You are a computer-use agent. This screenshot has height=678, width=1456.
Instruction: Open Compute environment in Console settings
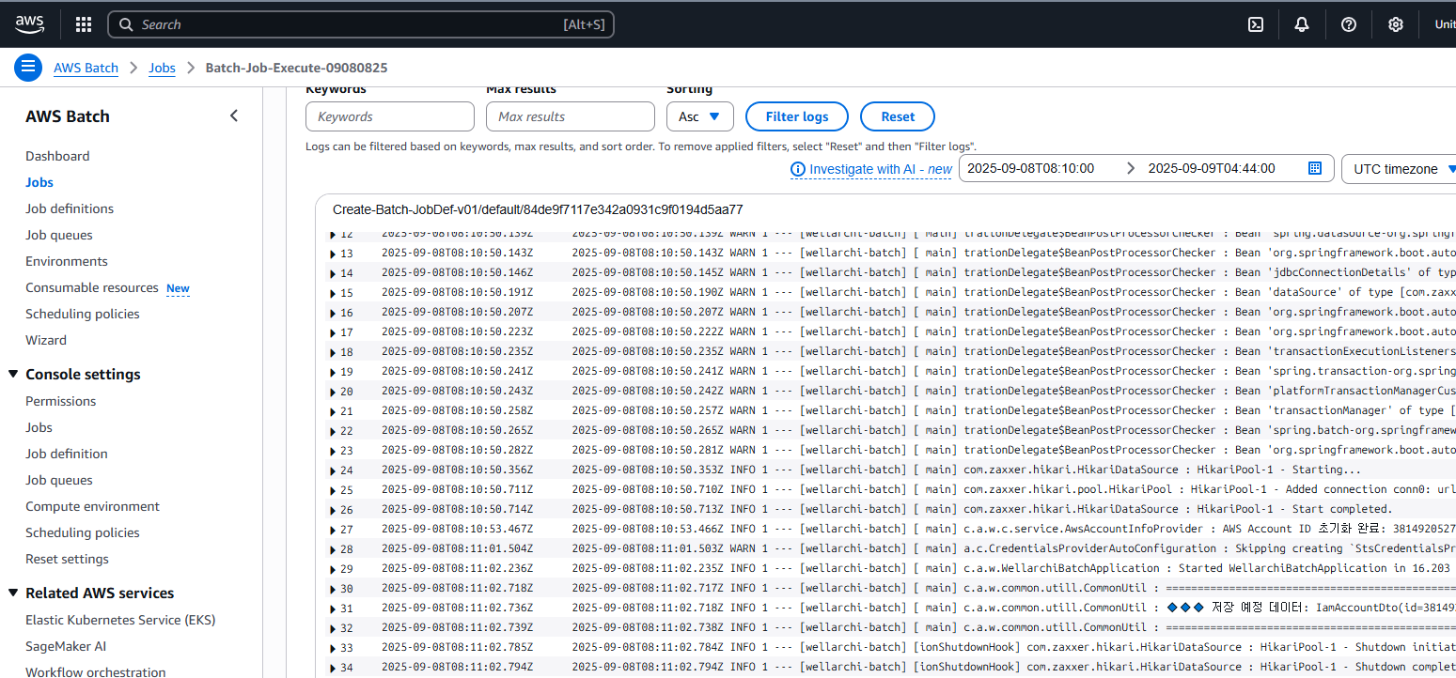93,506
